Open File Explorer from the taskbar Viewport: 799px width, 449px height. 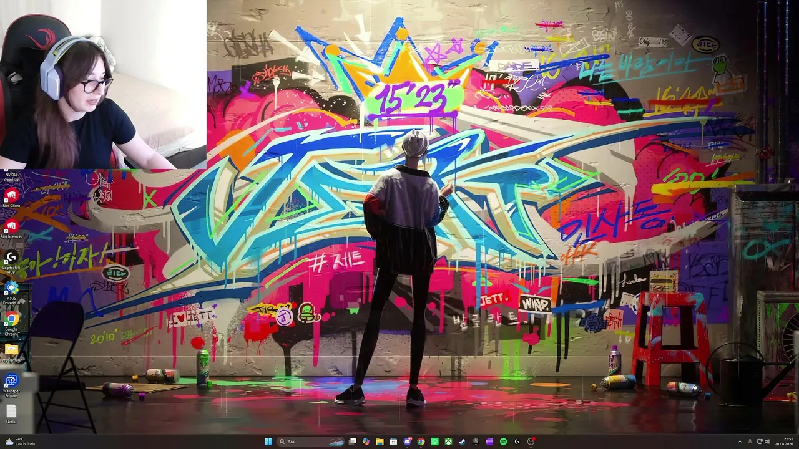click(380, 442)
